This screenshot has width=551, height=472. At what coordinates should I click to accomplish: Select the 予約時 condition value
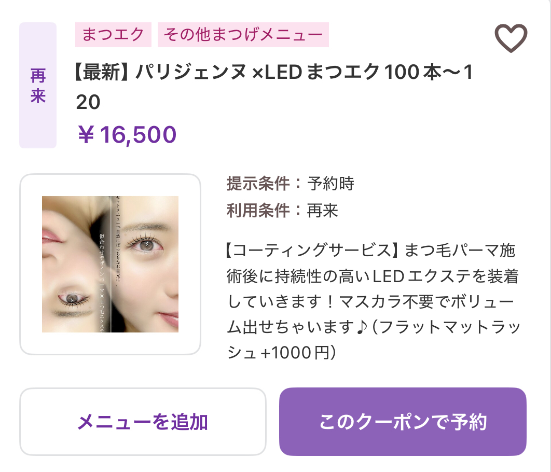tap(331, 183)
